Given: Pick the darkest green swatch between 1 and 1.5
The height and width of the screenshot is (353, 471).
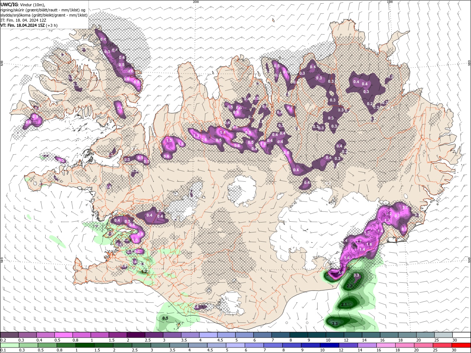Looking at the screenshot, I should pos(85,345).
